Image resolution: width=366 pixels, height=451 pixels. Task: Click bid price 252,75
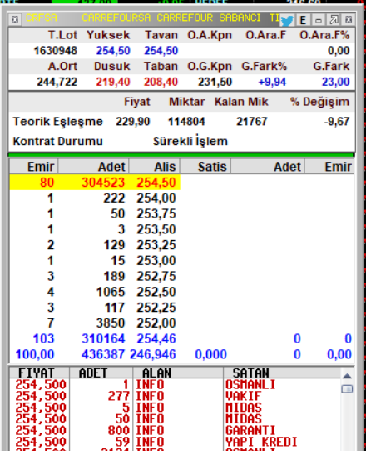click(x=156, y=276)
